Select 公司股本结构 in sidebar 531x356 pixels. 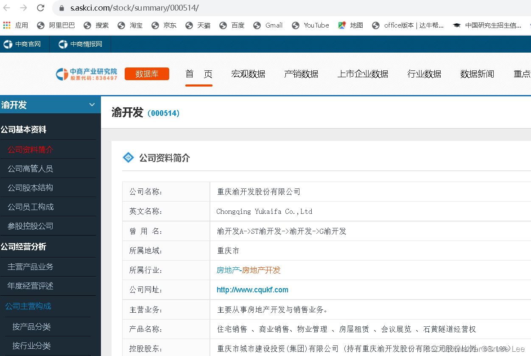(31, 188)
